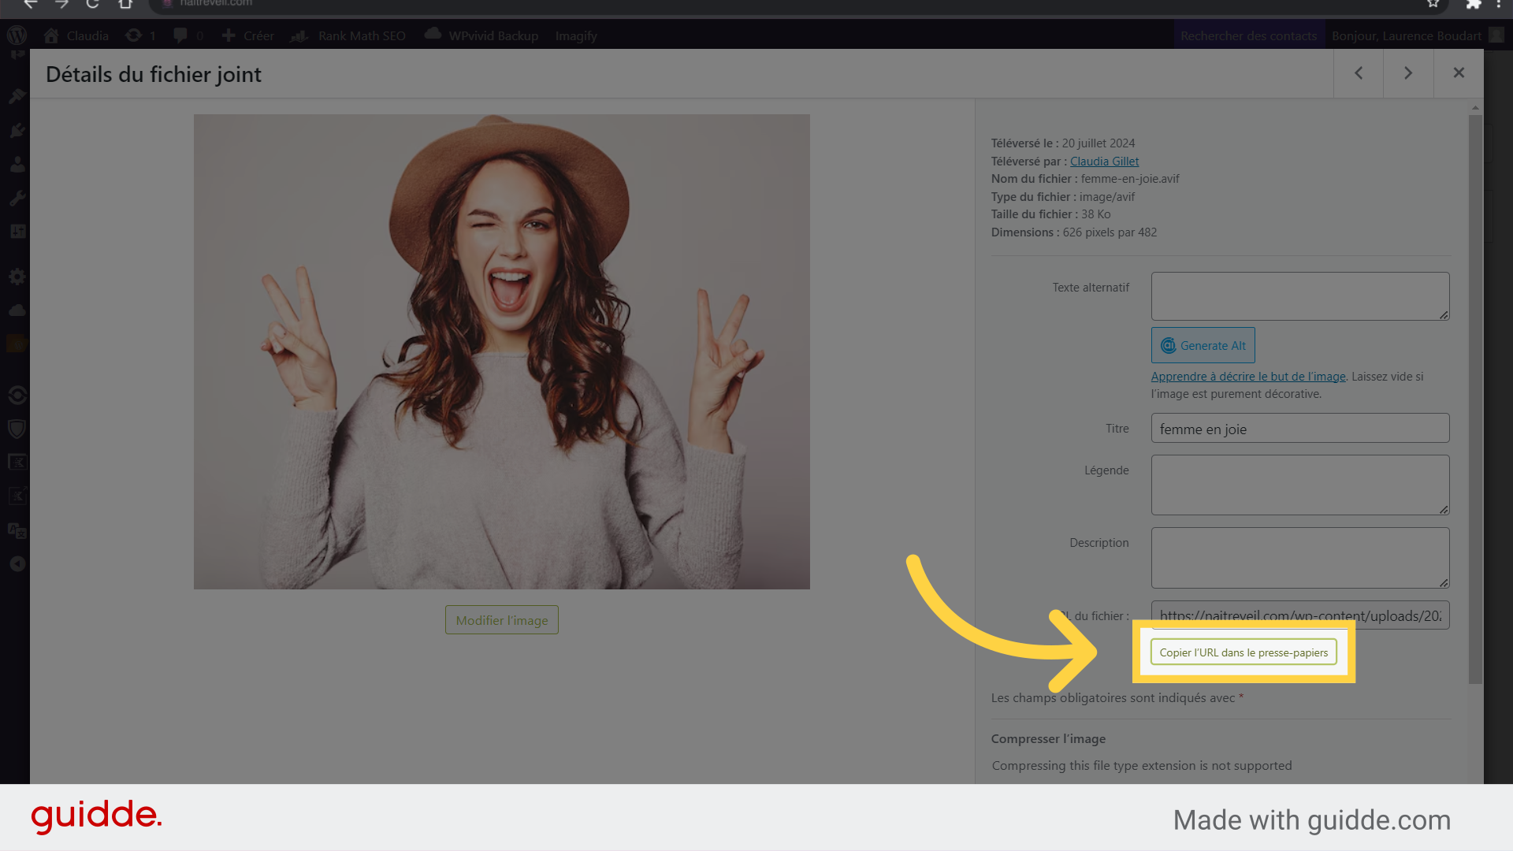Click the Titre field containing femme en joie
Screen dimensions: 1513x851
(1300, 429)
